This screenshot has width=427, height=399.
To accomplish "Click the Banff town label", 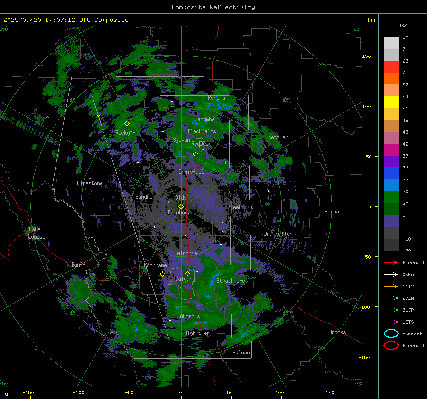I will coord(78,264).
